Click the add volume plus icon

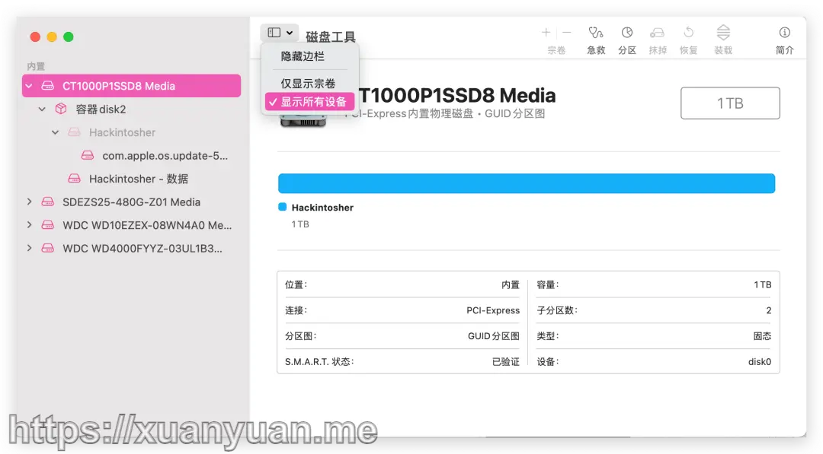[546, 33]
